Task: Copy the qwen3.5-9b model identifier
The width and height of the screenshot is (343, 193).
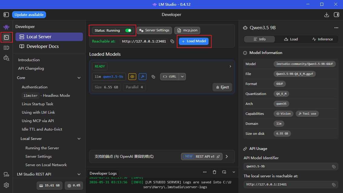Action: coord(153,77)
